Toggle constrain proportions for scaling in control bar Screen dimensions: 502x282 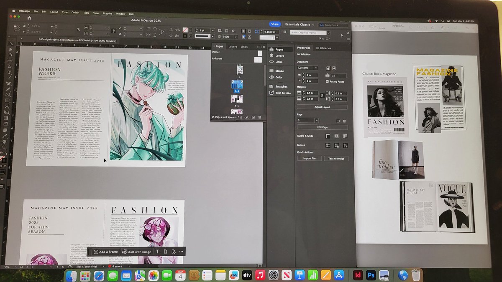tap(113, 31)
